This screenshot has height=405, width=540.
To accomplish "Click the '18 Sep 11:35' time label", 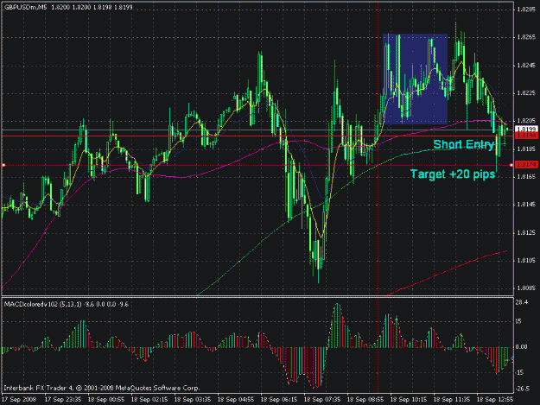I will pyautogui.click(x=452, y=400).
